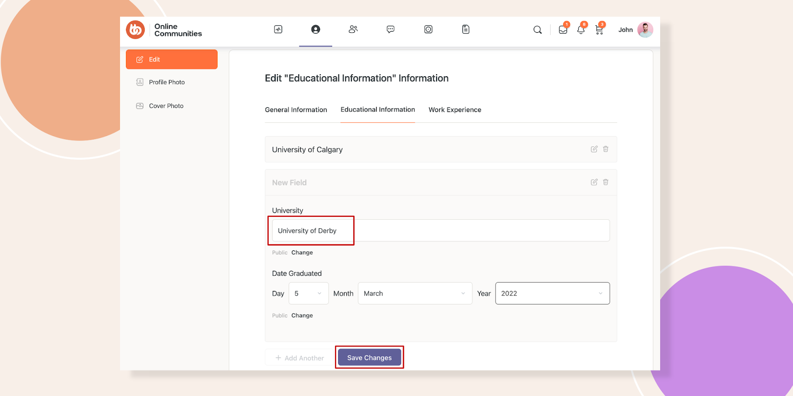Click the Online Communities logo icon

coord(135,30)
